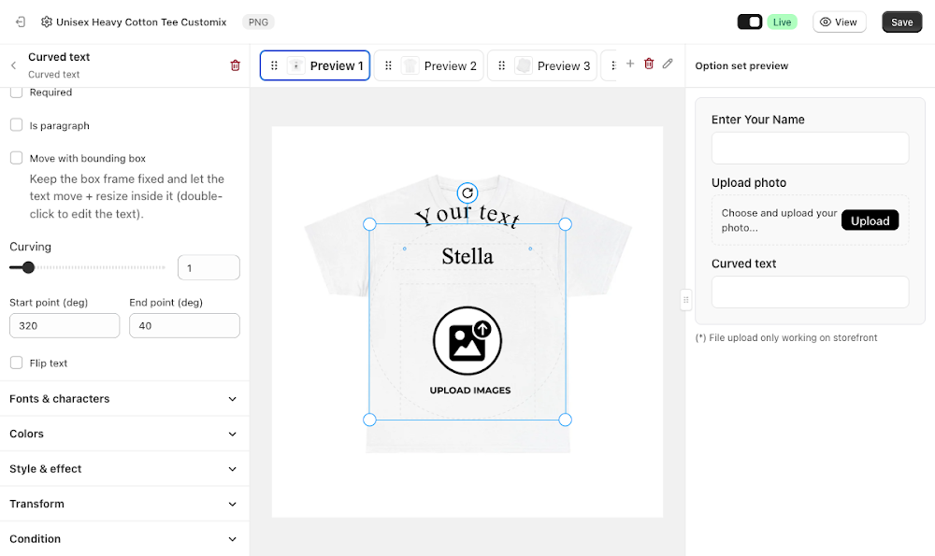The height and width of the screenshot is (556, 935).
Task: Click the upload images circle icon on shirt
Action: (x=467, y=341)
